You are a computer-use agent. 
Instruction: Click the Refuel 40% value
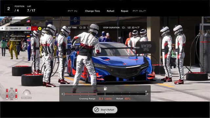[127, 99]
